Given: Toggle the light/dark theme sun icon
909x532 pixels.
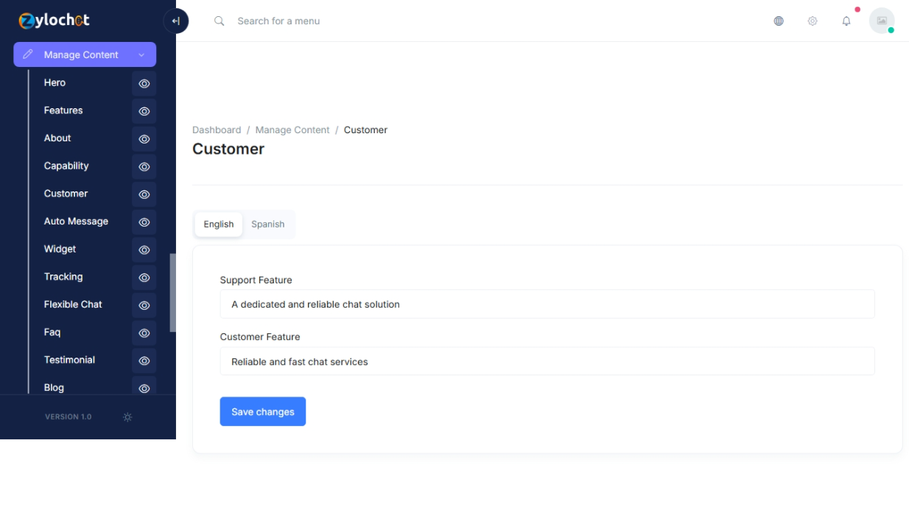Looking at the screenshot, I should pos(127,417).
